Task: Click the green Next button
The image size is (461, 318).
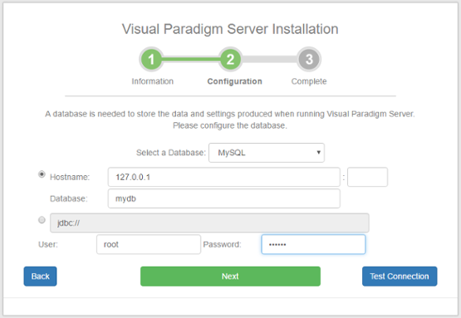Action: pos(230,276)
